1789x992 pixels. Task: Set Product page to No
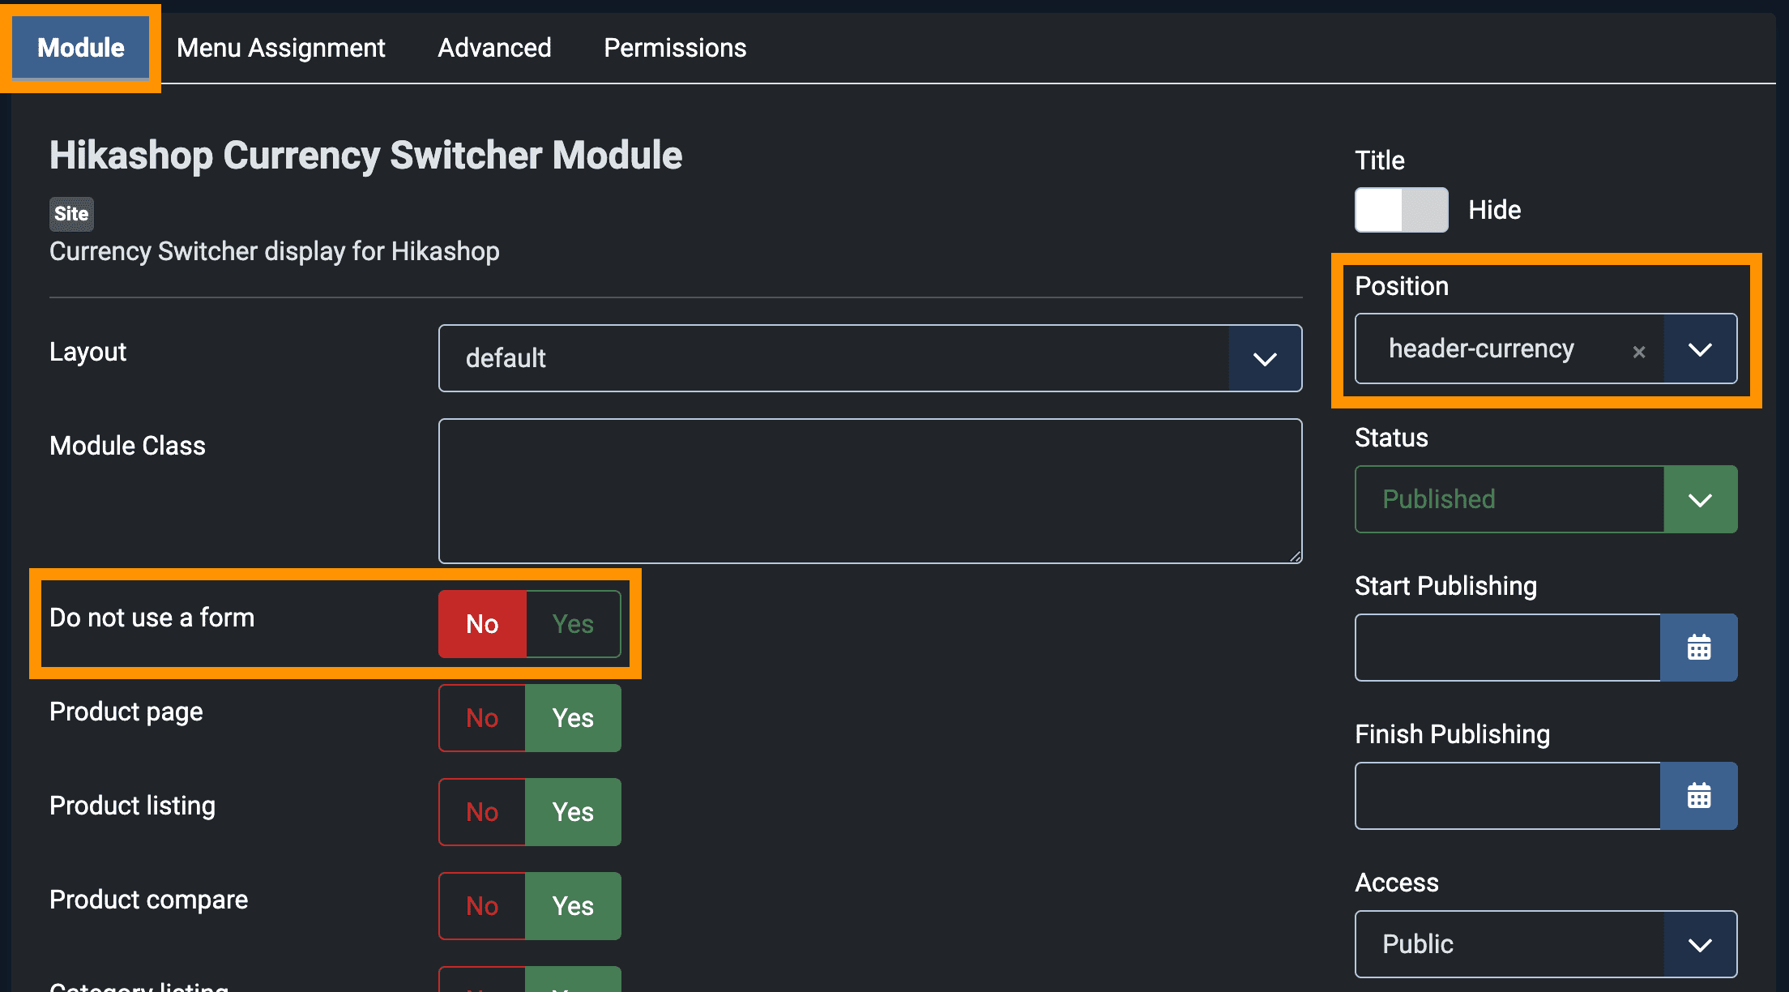pyautogui.click(x=482, y=718)
